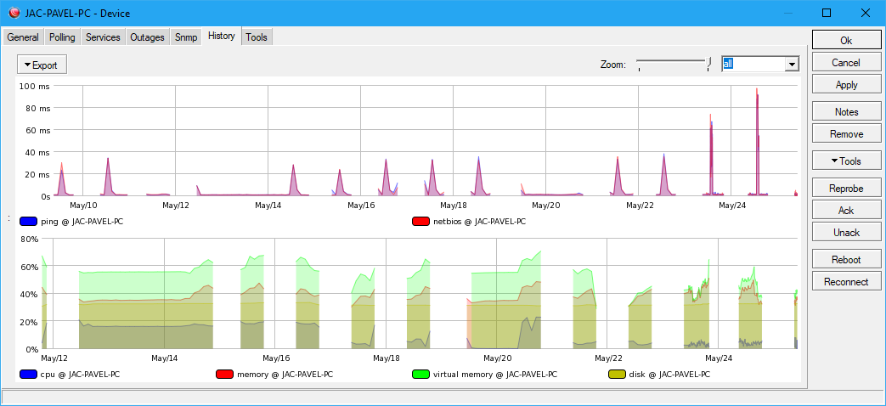Open the Snmp tab
The image size is (886, 406).
(186, 37)
